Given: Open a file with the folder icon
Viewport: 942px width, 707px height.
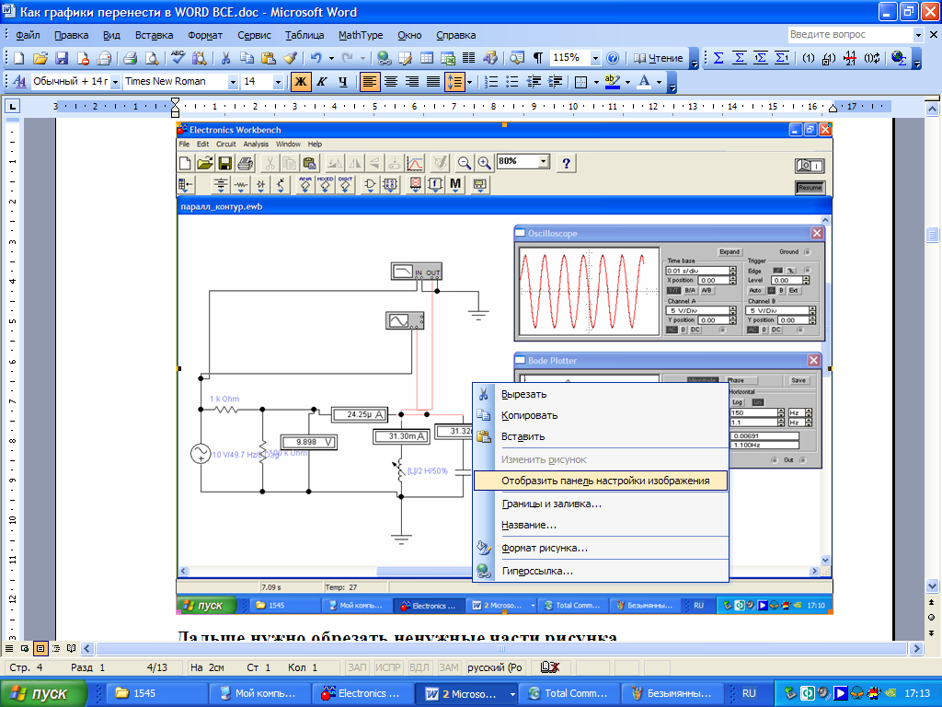Looking at the screenshot, I should click(40, 58).
